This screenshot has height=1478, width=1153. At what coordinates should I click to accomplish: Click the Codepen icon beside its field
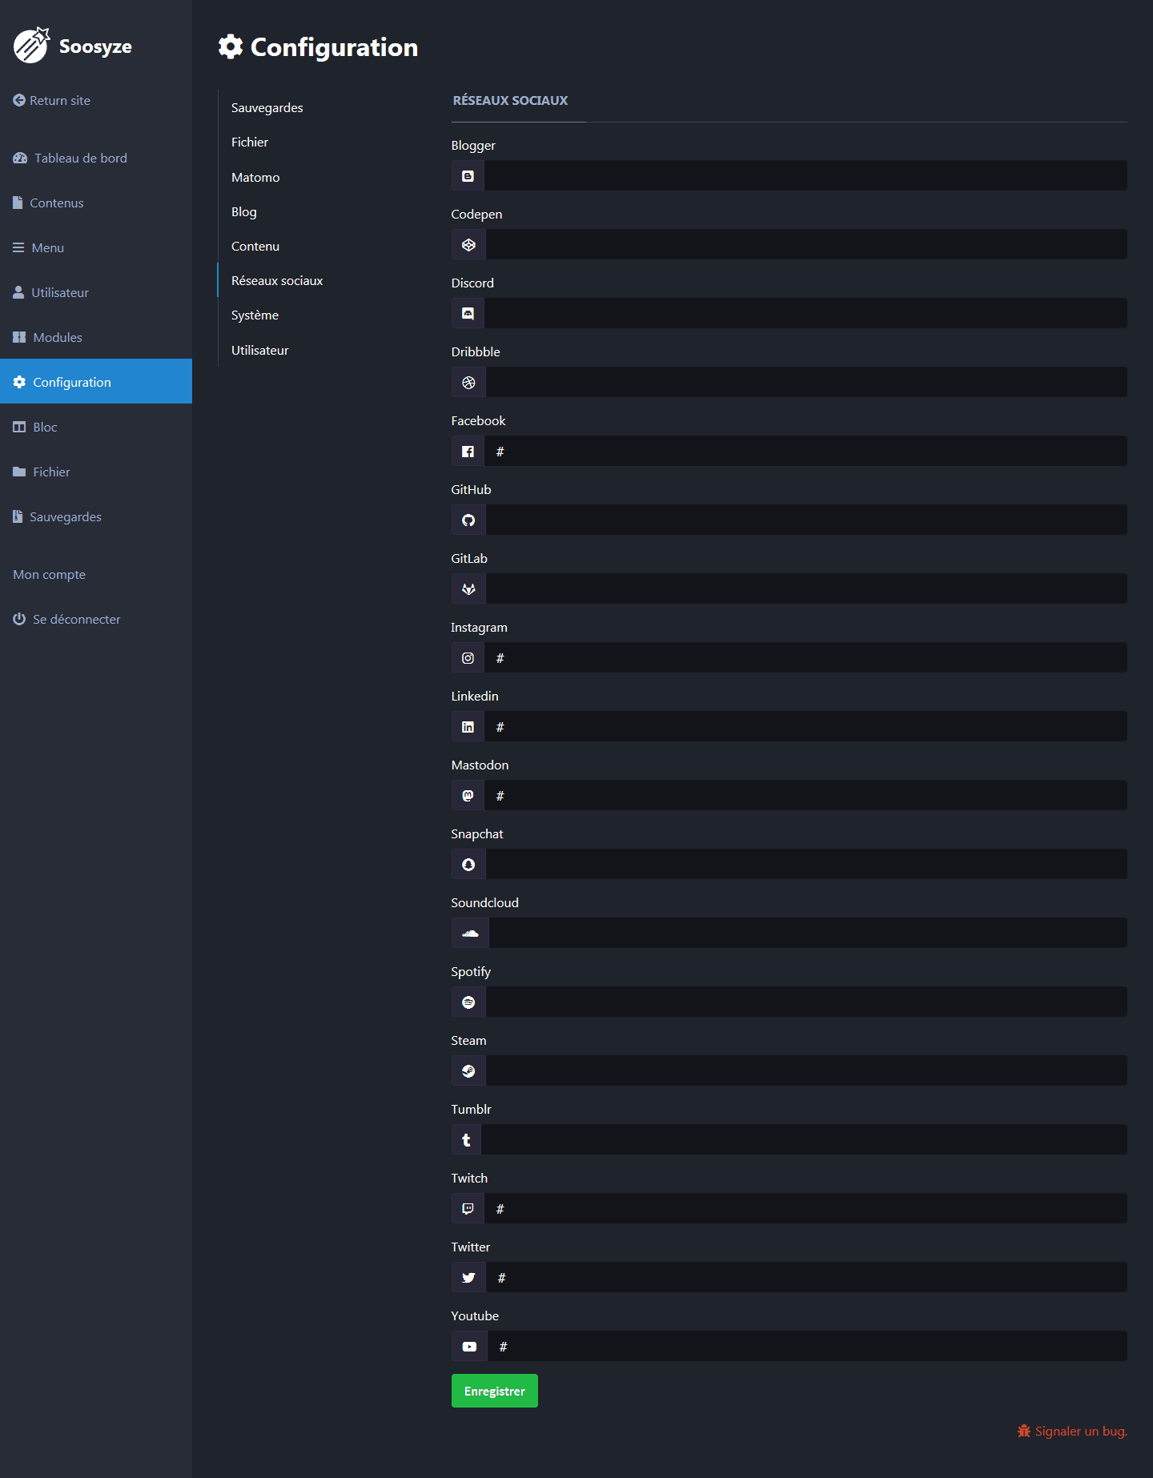click(x=468, y=245)
